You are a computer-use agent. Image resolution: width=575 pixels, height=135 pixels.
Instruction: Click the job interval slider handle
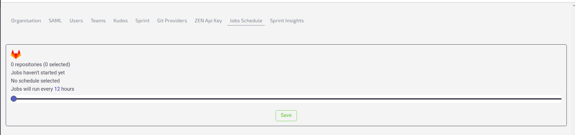pyautogui.click(x=14, y=99)
